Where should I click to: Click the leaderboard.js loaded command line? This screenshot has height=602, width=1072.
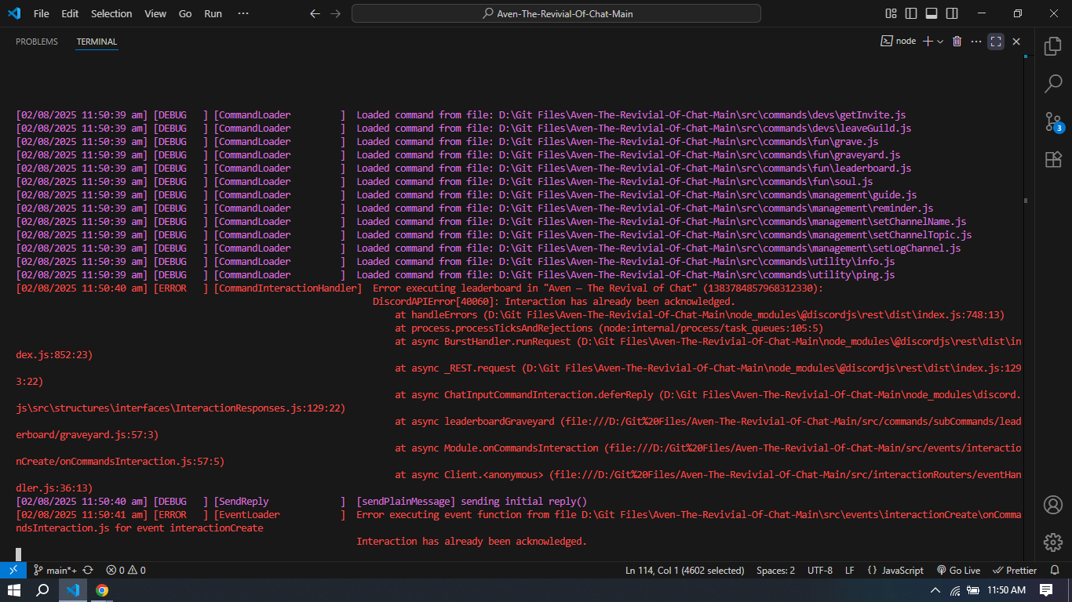[464, 168]
